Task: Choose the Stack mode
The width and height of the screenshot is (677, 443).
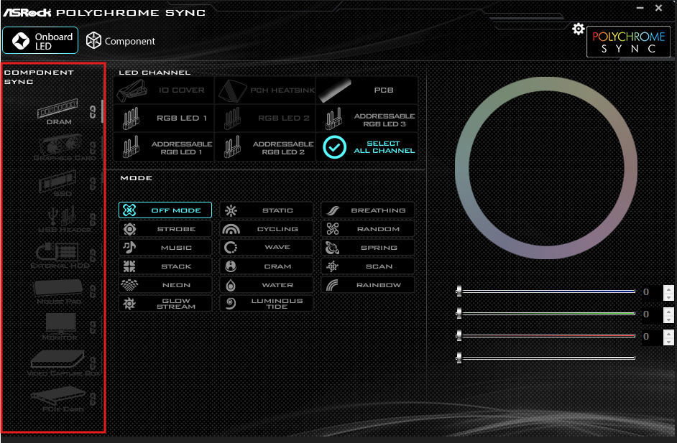Action: click(165, 266)
